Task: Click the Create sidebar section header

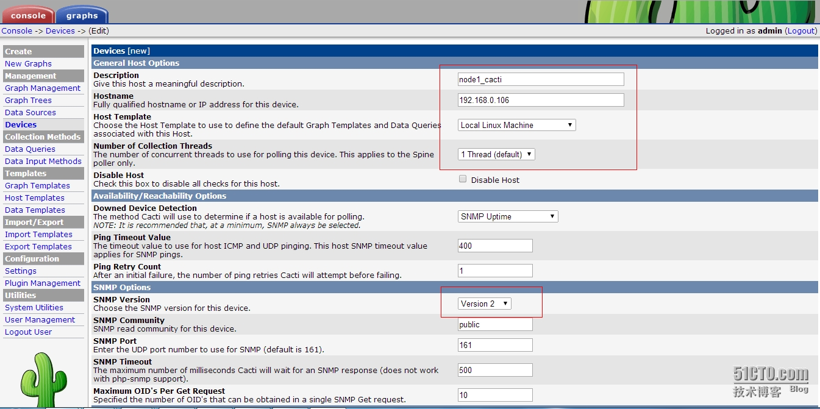Action: click(x=43, y=51)
